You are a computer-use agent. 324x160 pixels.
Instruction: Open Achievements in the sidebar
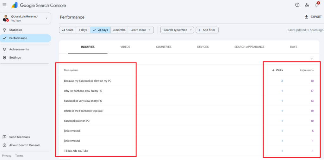(25, 49)
